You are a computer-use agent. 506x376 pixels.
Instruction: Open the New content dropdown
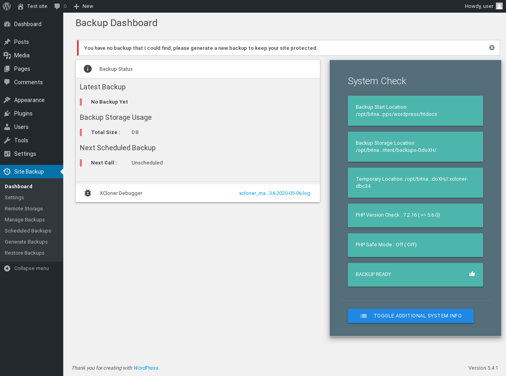84,6
